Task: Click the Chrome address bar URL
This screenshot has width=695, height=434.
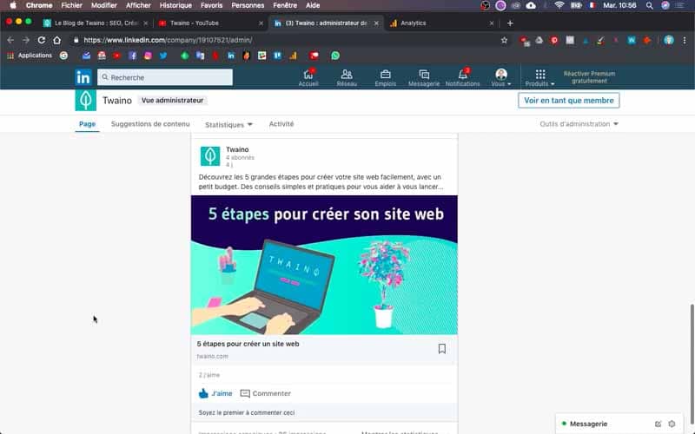Action: tap(168, 40)
